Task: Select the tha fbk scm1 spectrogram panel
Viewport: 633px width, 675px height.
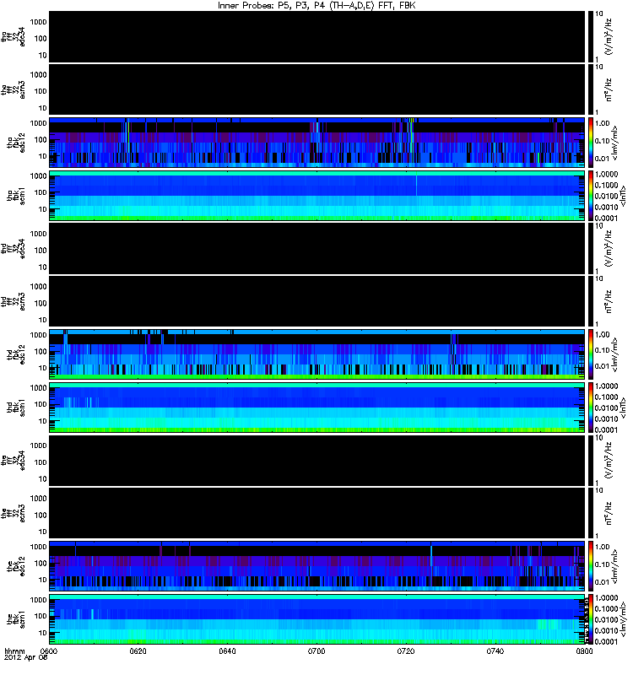Action: (x=317, y=196)
